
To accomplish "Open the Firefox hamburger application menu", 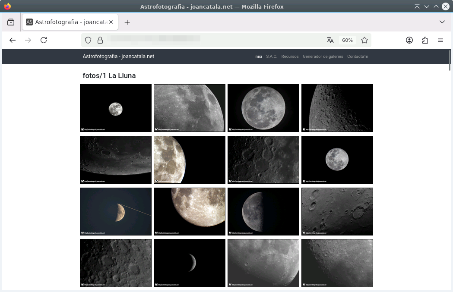I will coord(440,40).
